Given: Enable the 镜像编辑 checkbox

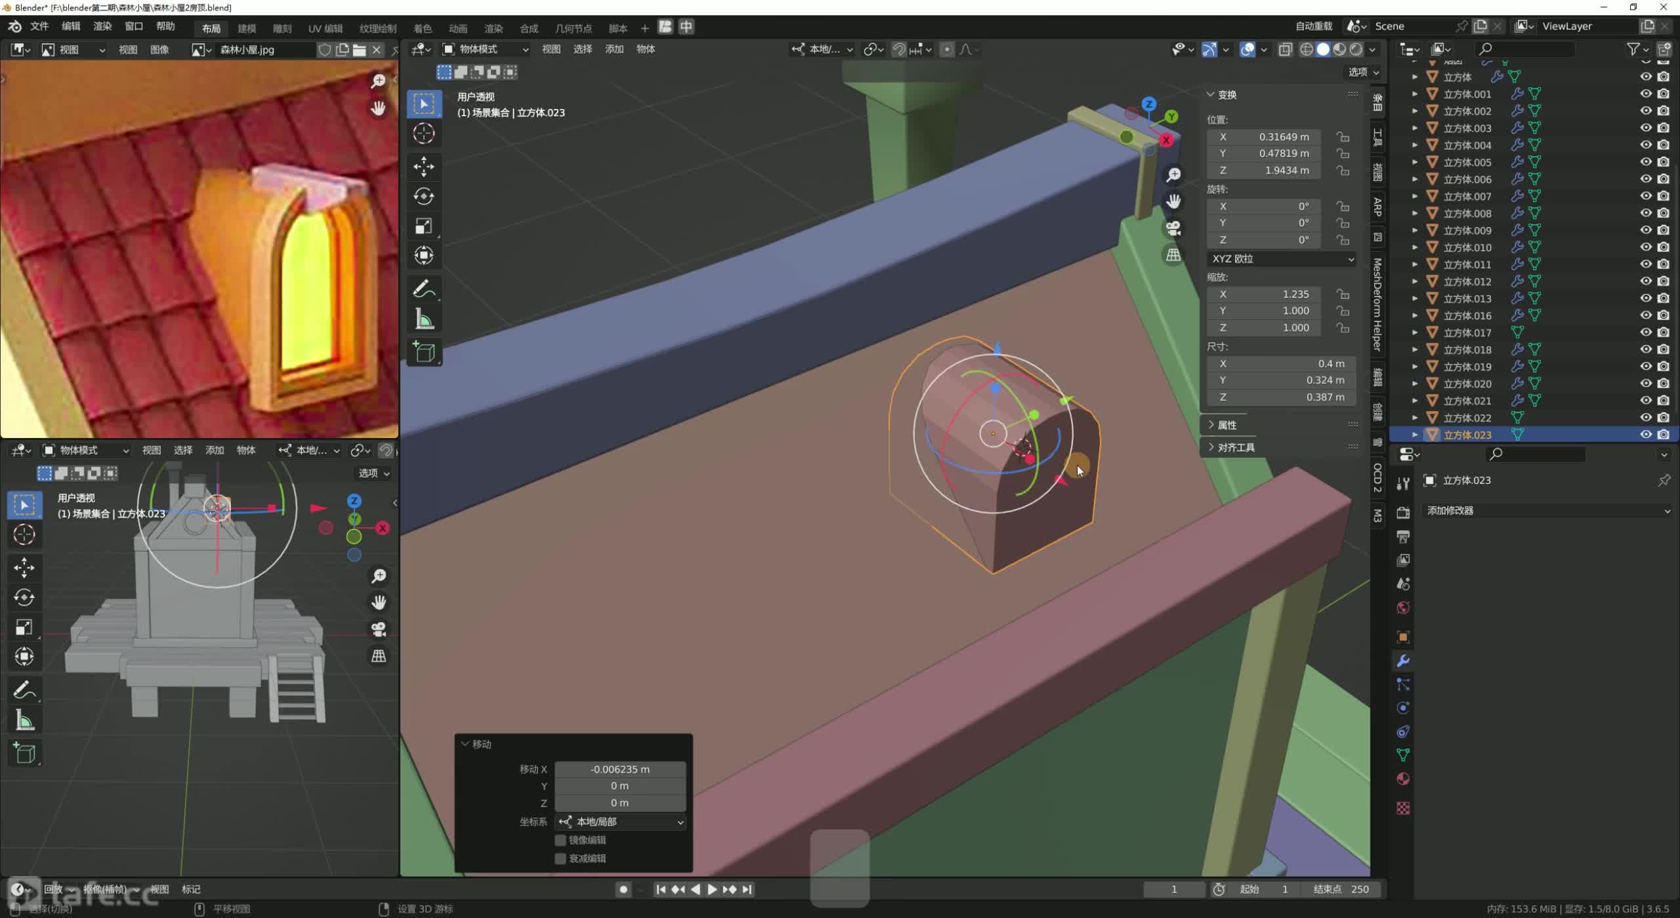Looking at the screenshot, I should pyautogui.click(x=560, y=840).
